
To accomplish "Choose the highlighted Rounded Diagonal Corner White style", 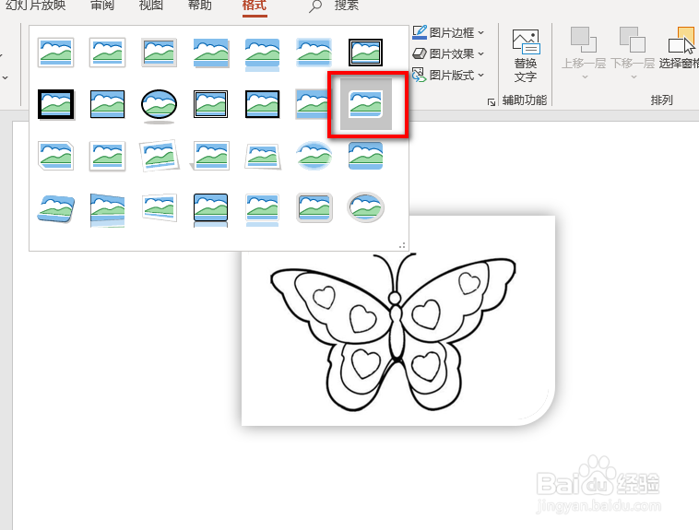I will click(366, 104).
